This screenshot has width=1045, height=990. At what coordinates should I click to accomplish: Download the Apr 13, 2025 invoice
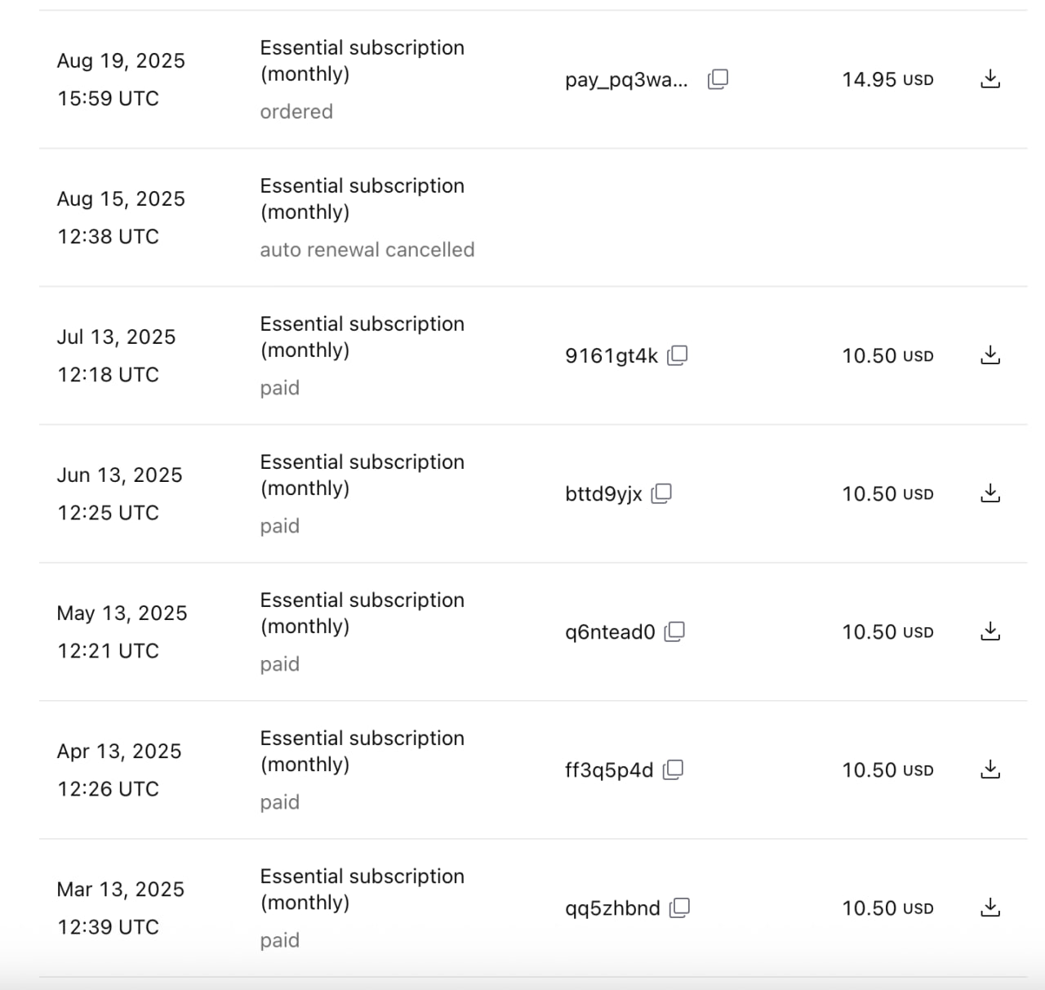tap(989, 769)
